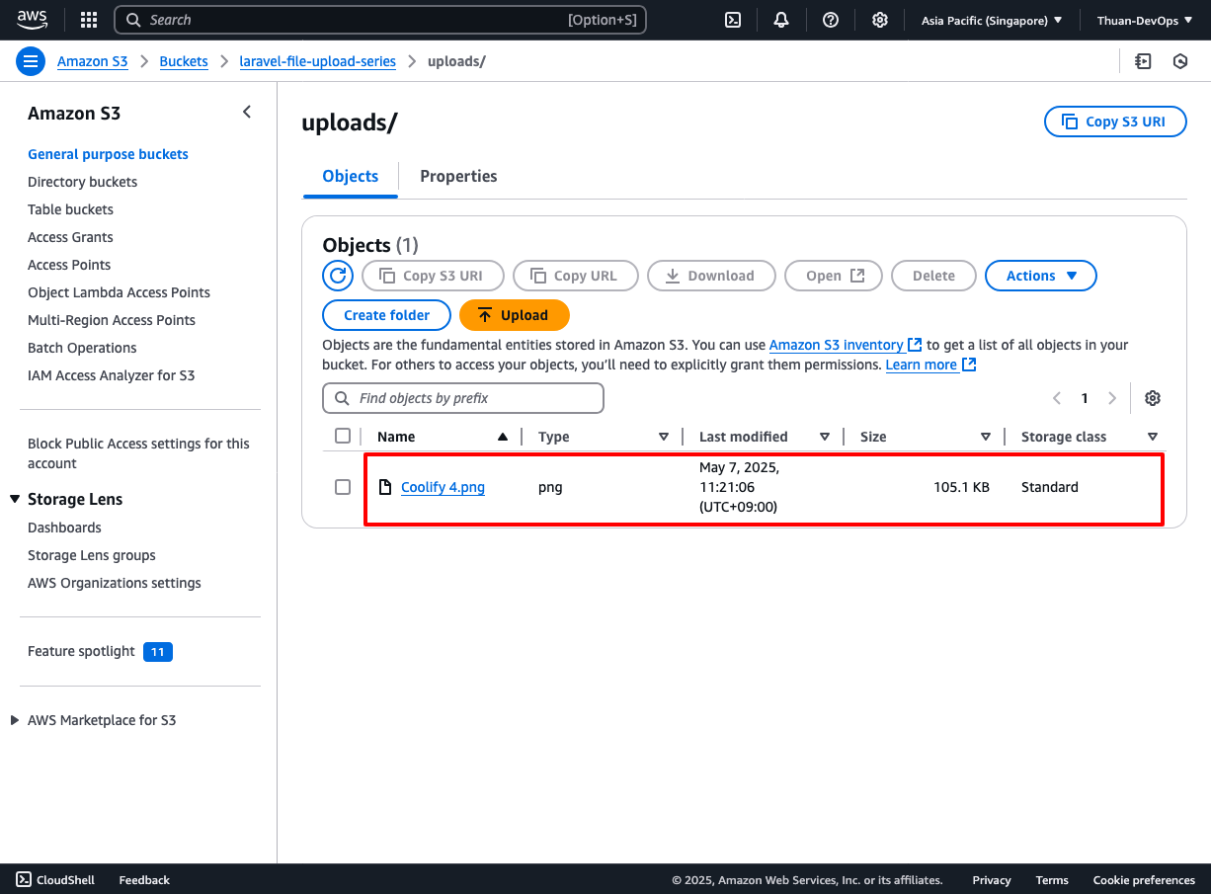This screenshot has width=1211, height=894.
Task: Collapse the Storage Lens section
Action: (15, 499)
